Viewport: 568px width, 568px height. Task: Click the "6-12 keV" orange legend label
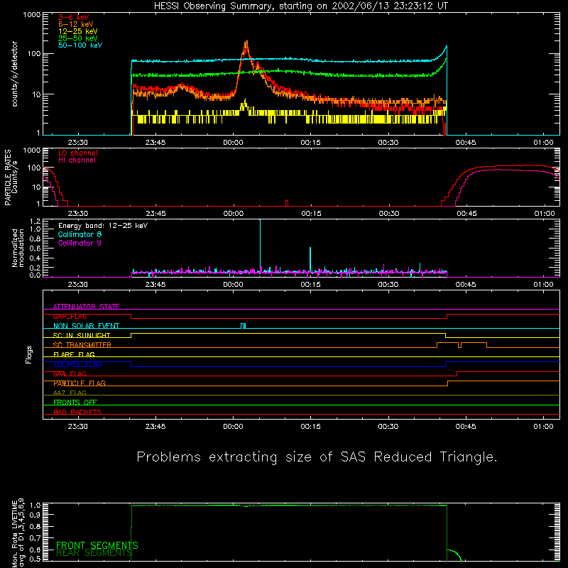[76, 24]
